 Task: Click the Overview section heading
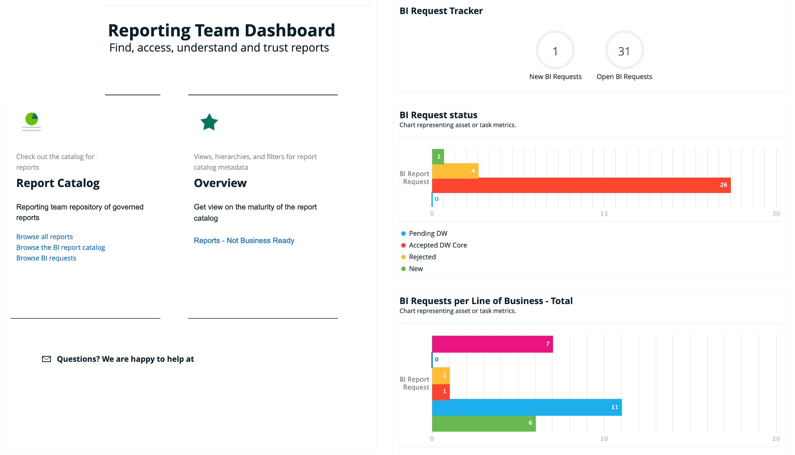click(220, 183)
